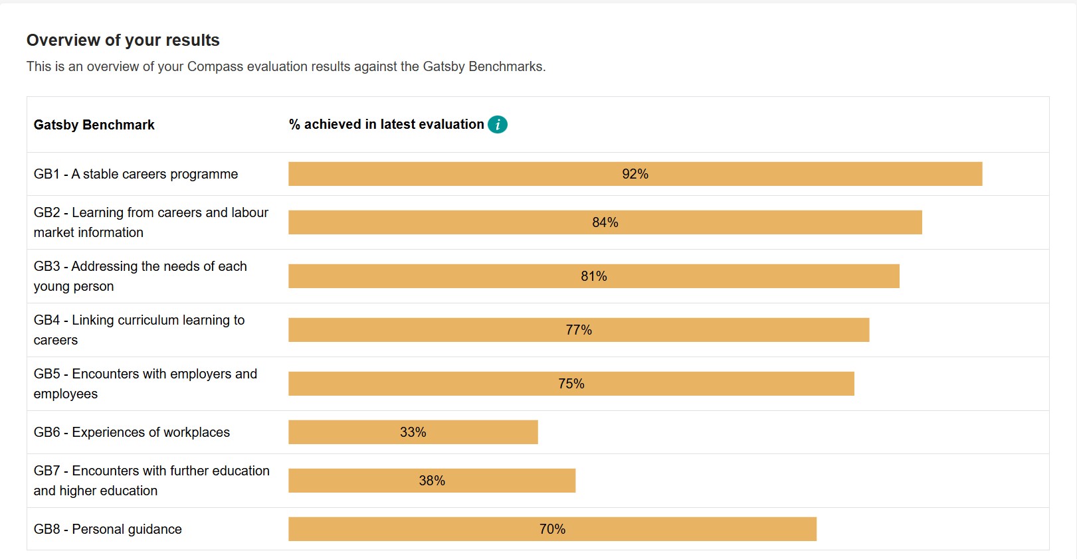Click 'GB3 - Addressing the needs of each young person'
The image size is (1077, 559).
click(140, 276)
